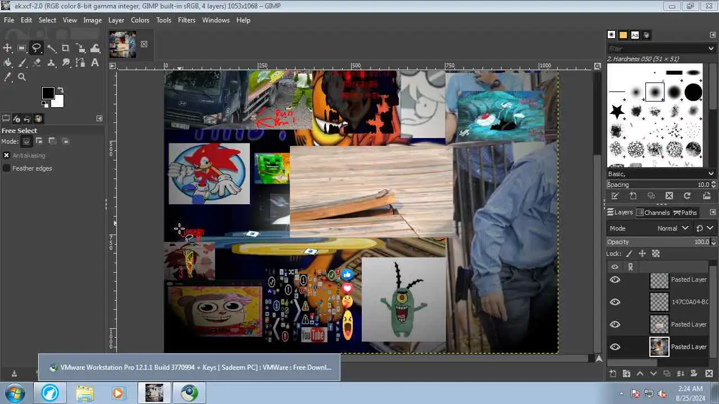Select the Color Picker tool
This screenshot has width=719, height=404.
click(x=7, y=77)
